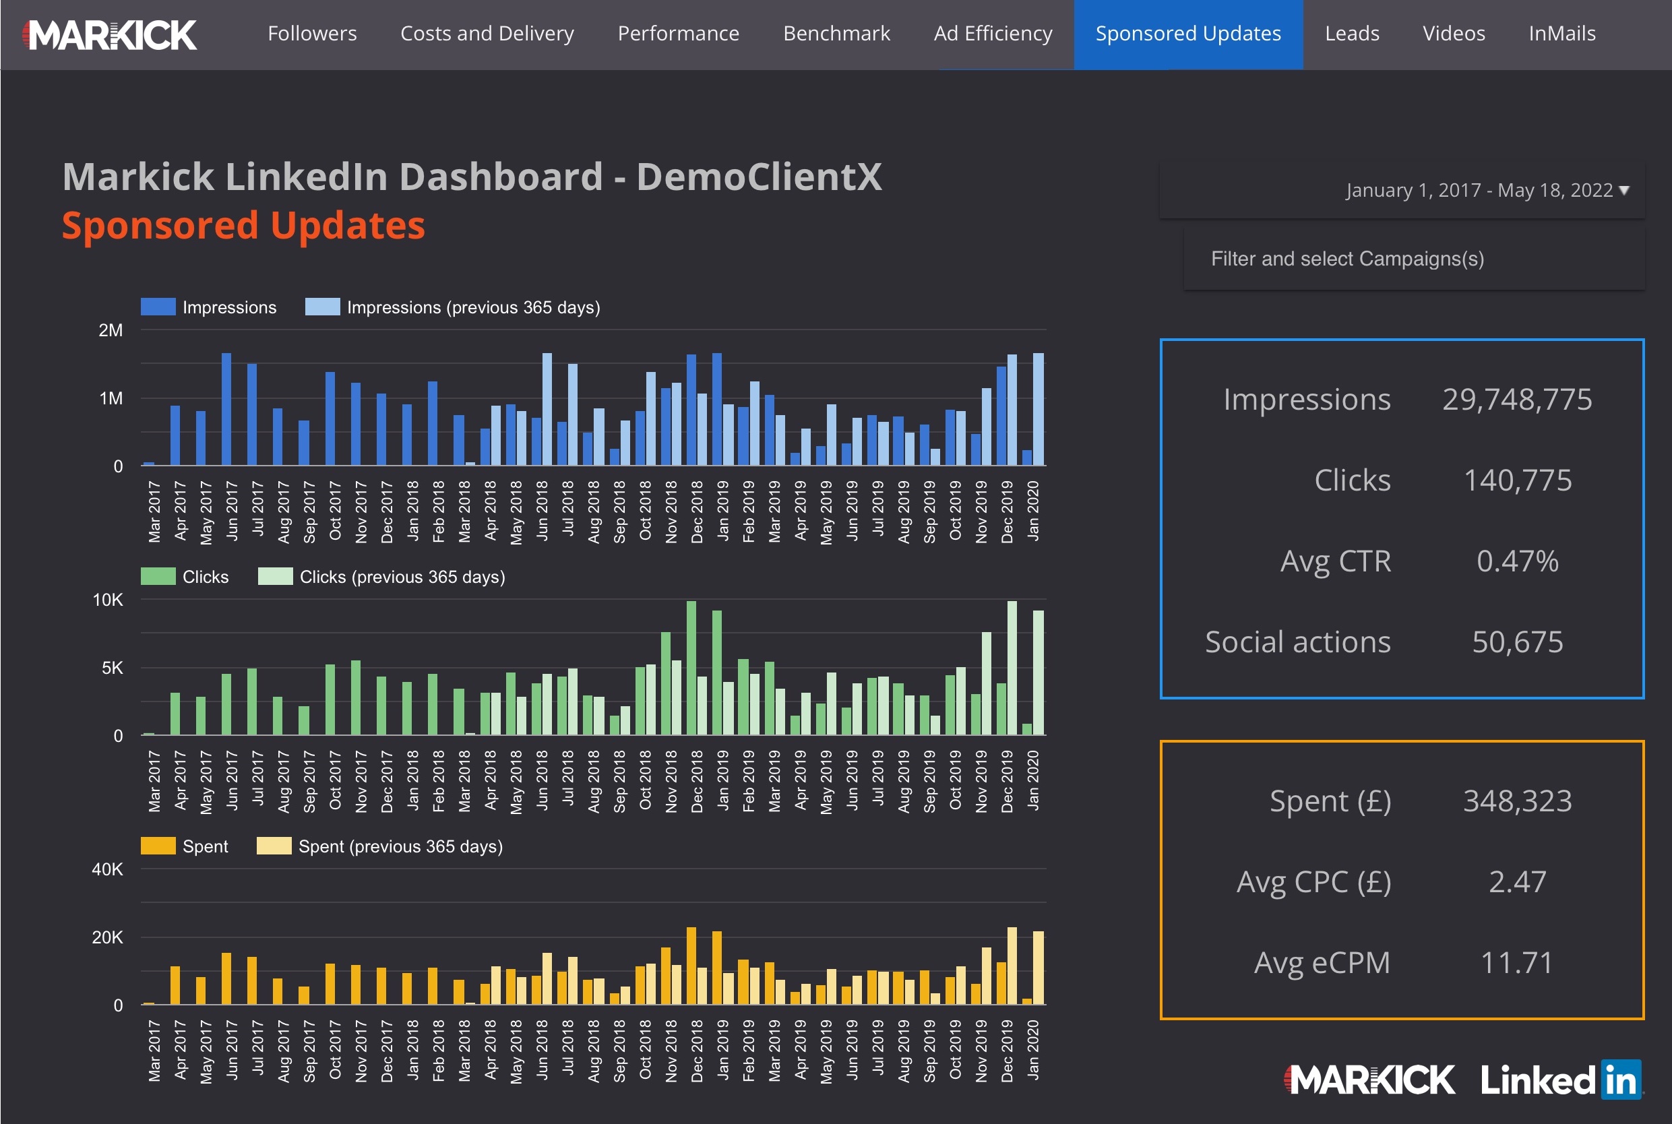Open the Ad Efficiency tab
Viewport: 1672px width, 1124px height.
[x=993, y=34]
